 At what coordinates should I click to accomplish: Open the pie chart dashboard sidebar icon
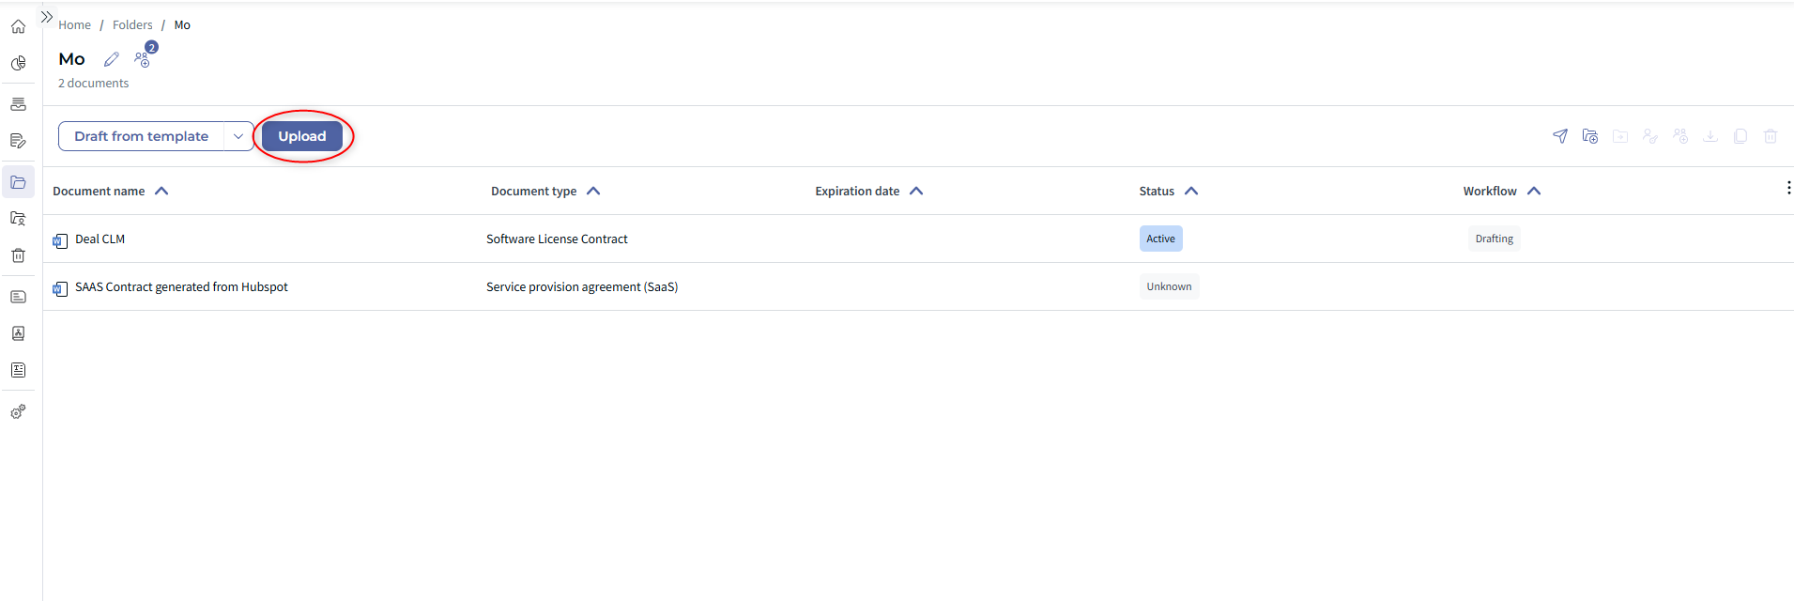(x=18, y=63)
